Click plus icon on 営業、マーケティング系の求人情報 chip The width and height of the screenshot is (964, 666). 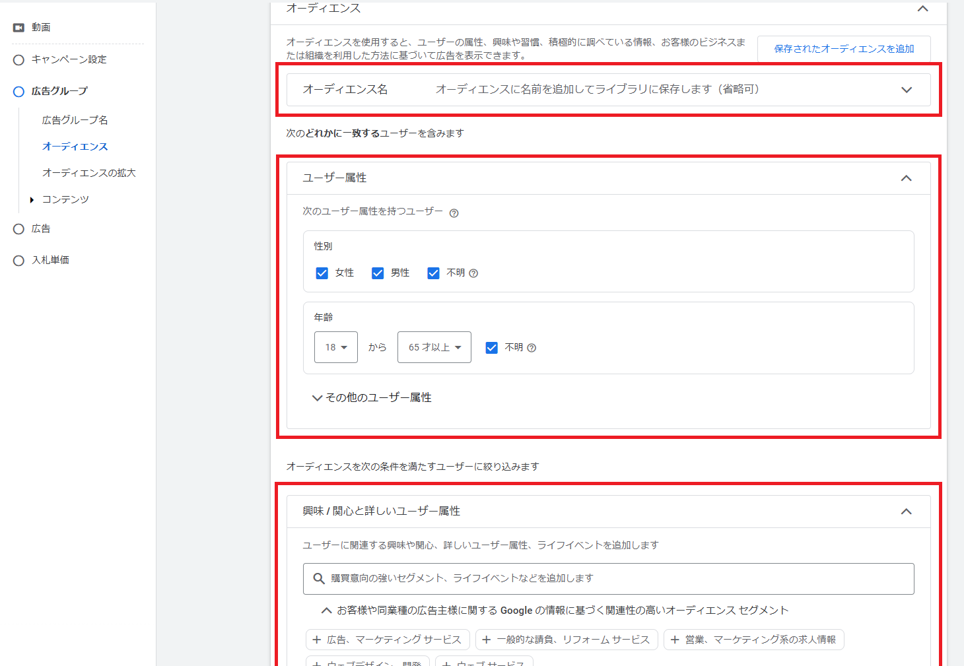pos(675,640)
